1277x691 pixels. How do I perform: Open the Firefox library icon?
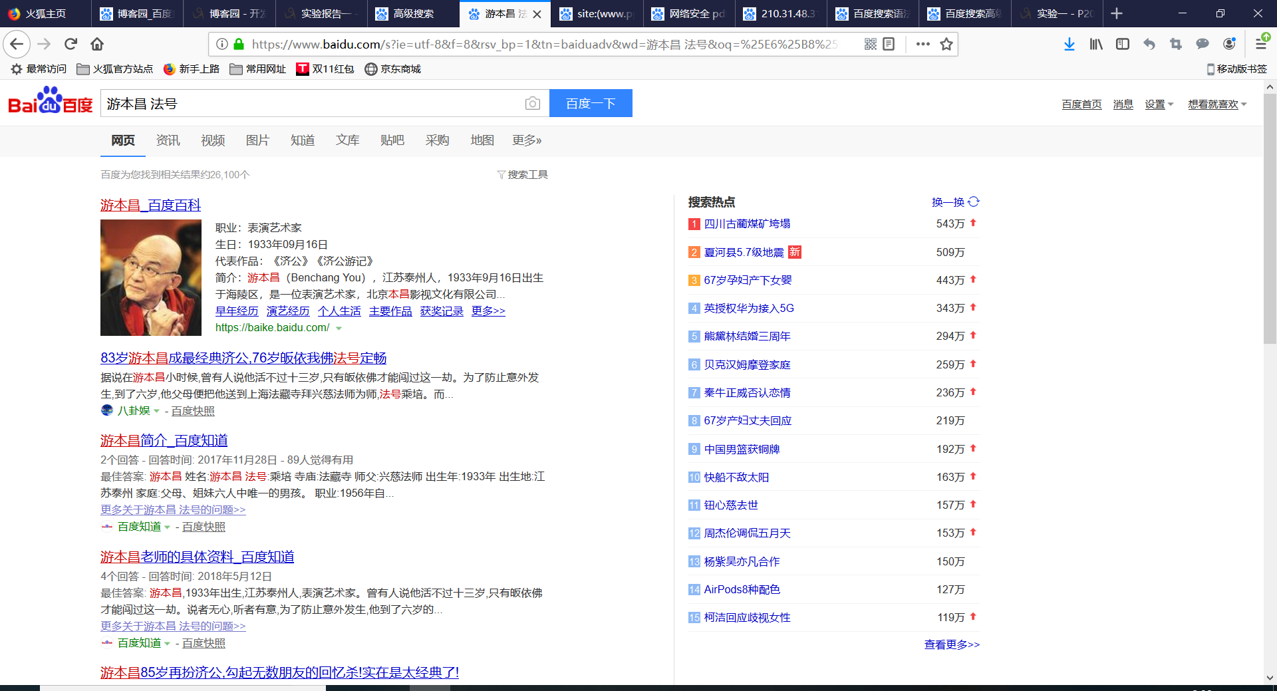click(1095, 44)
